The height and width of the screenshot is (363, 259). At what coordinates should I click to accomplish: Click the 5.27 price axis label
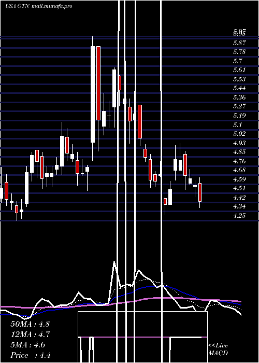pyautogui.click(x=239, y=106)
